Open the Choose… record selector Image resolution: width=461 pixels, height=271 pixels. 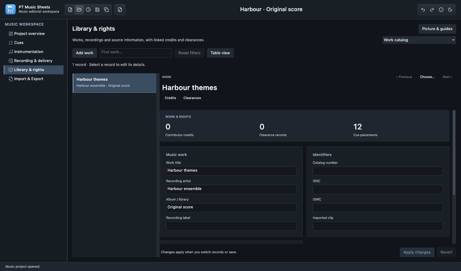[x=427, y=77]
